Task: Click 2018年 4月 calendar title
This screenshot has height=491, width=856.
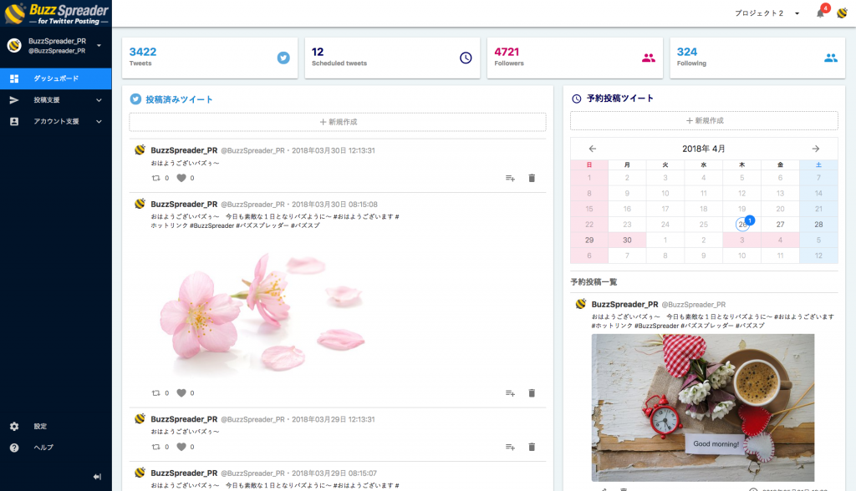Action: pos(704,149)
